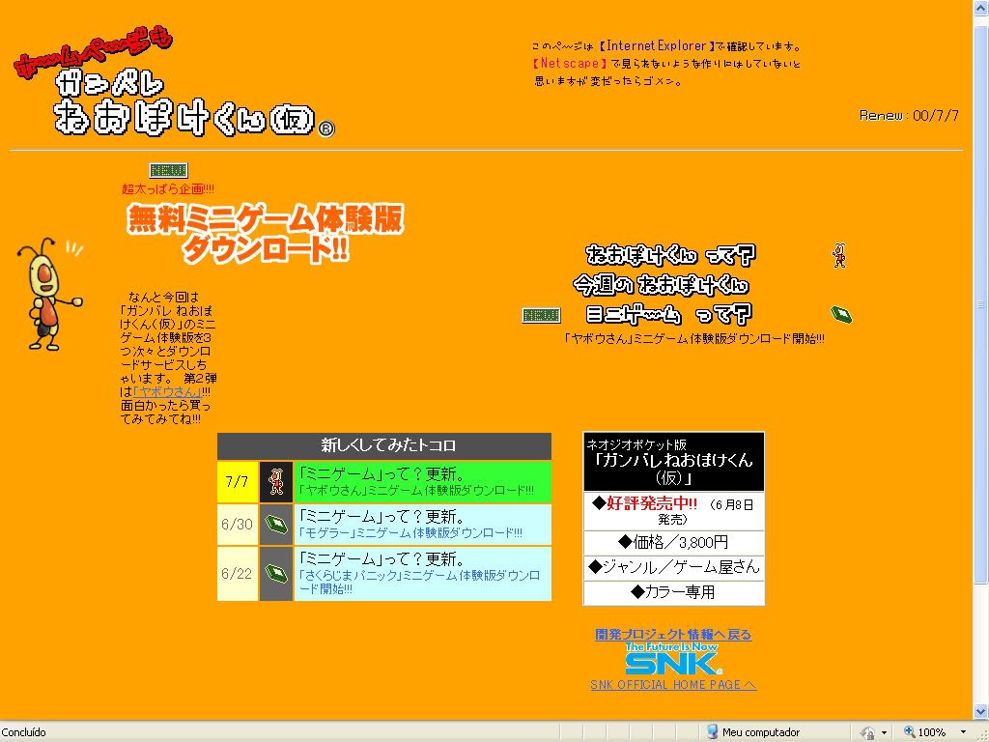
Task: Click the 「ヤボウさん」ミニゲーム体験版ダウンロード開始 text under the menu
Action: pyautogui.click(x=693, y=339)
